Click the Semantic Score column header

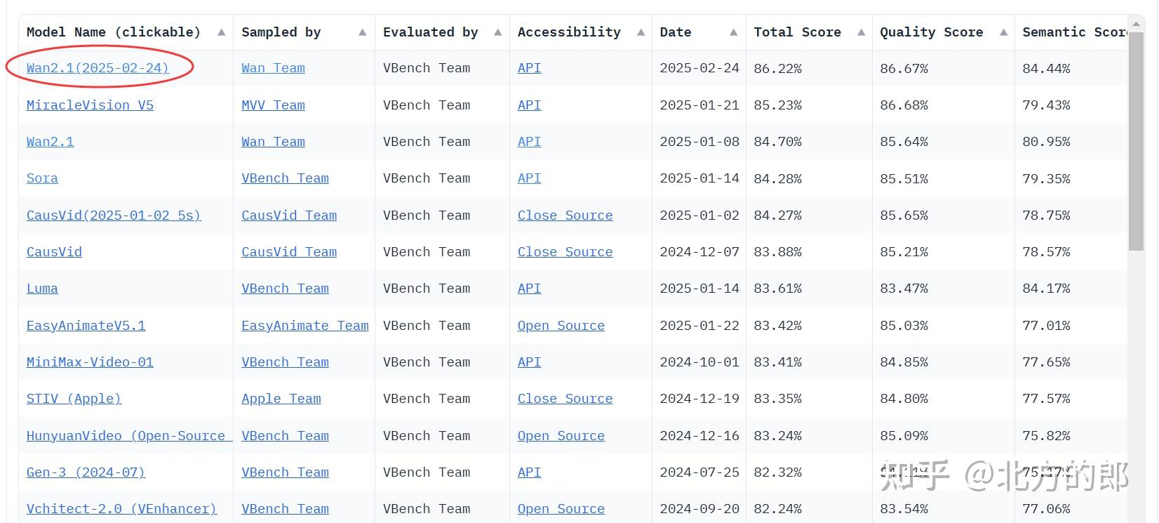1073,32
